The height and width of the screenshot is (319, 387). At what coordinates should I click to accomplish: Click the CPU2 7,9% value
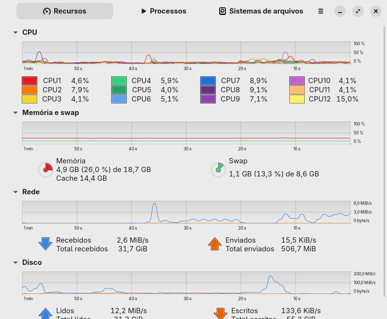(80, 90)
